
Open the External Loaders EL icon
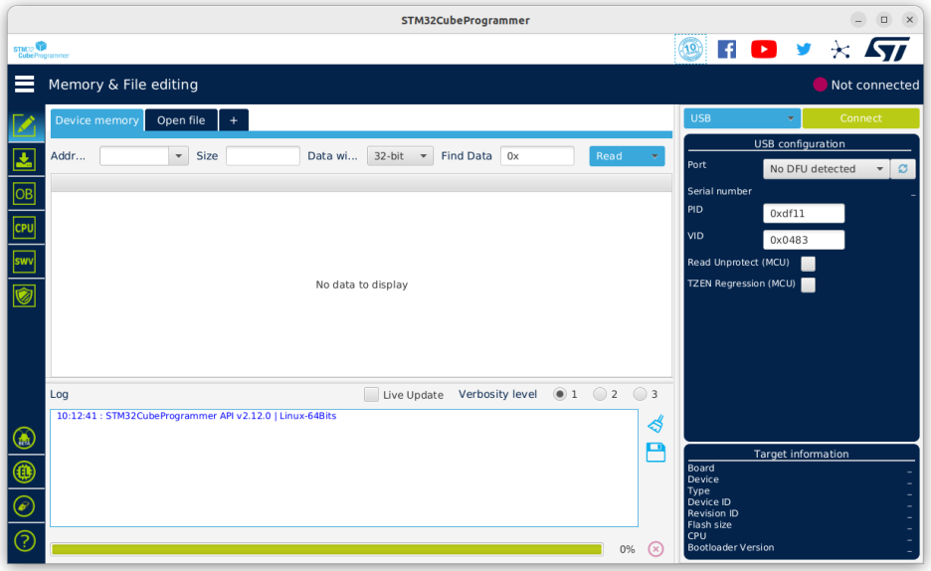pyautogui.click(x=24, y=473)
